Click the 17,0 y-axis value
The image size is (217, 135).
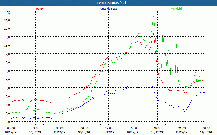(7, 54)
